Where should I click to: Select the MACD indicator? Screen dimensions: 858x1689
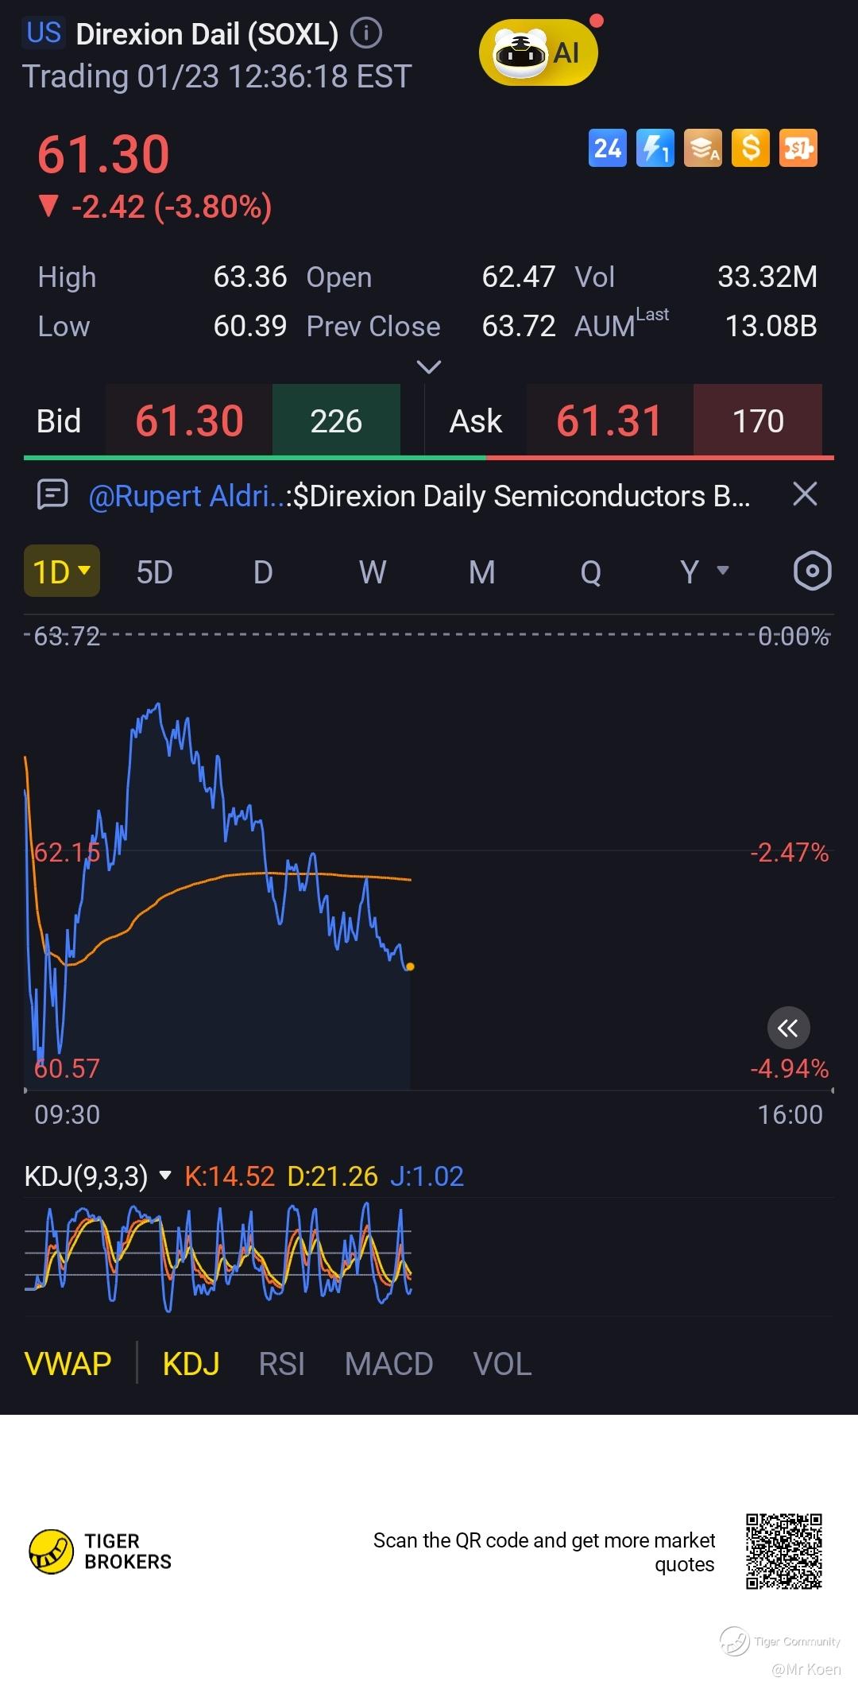tap(388, 1364)
